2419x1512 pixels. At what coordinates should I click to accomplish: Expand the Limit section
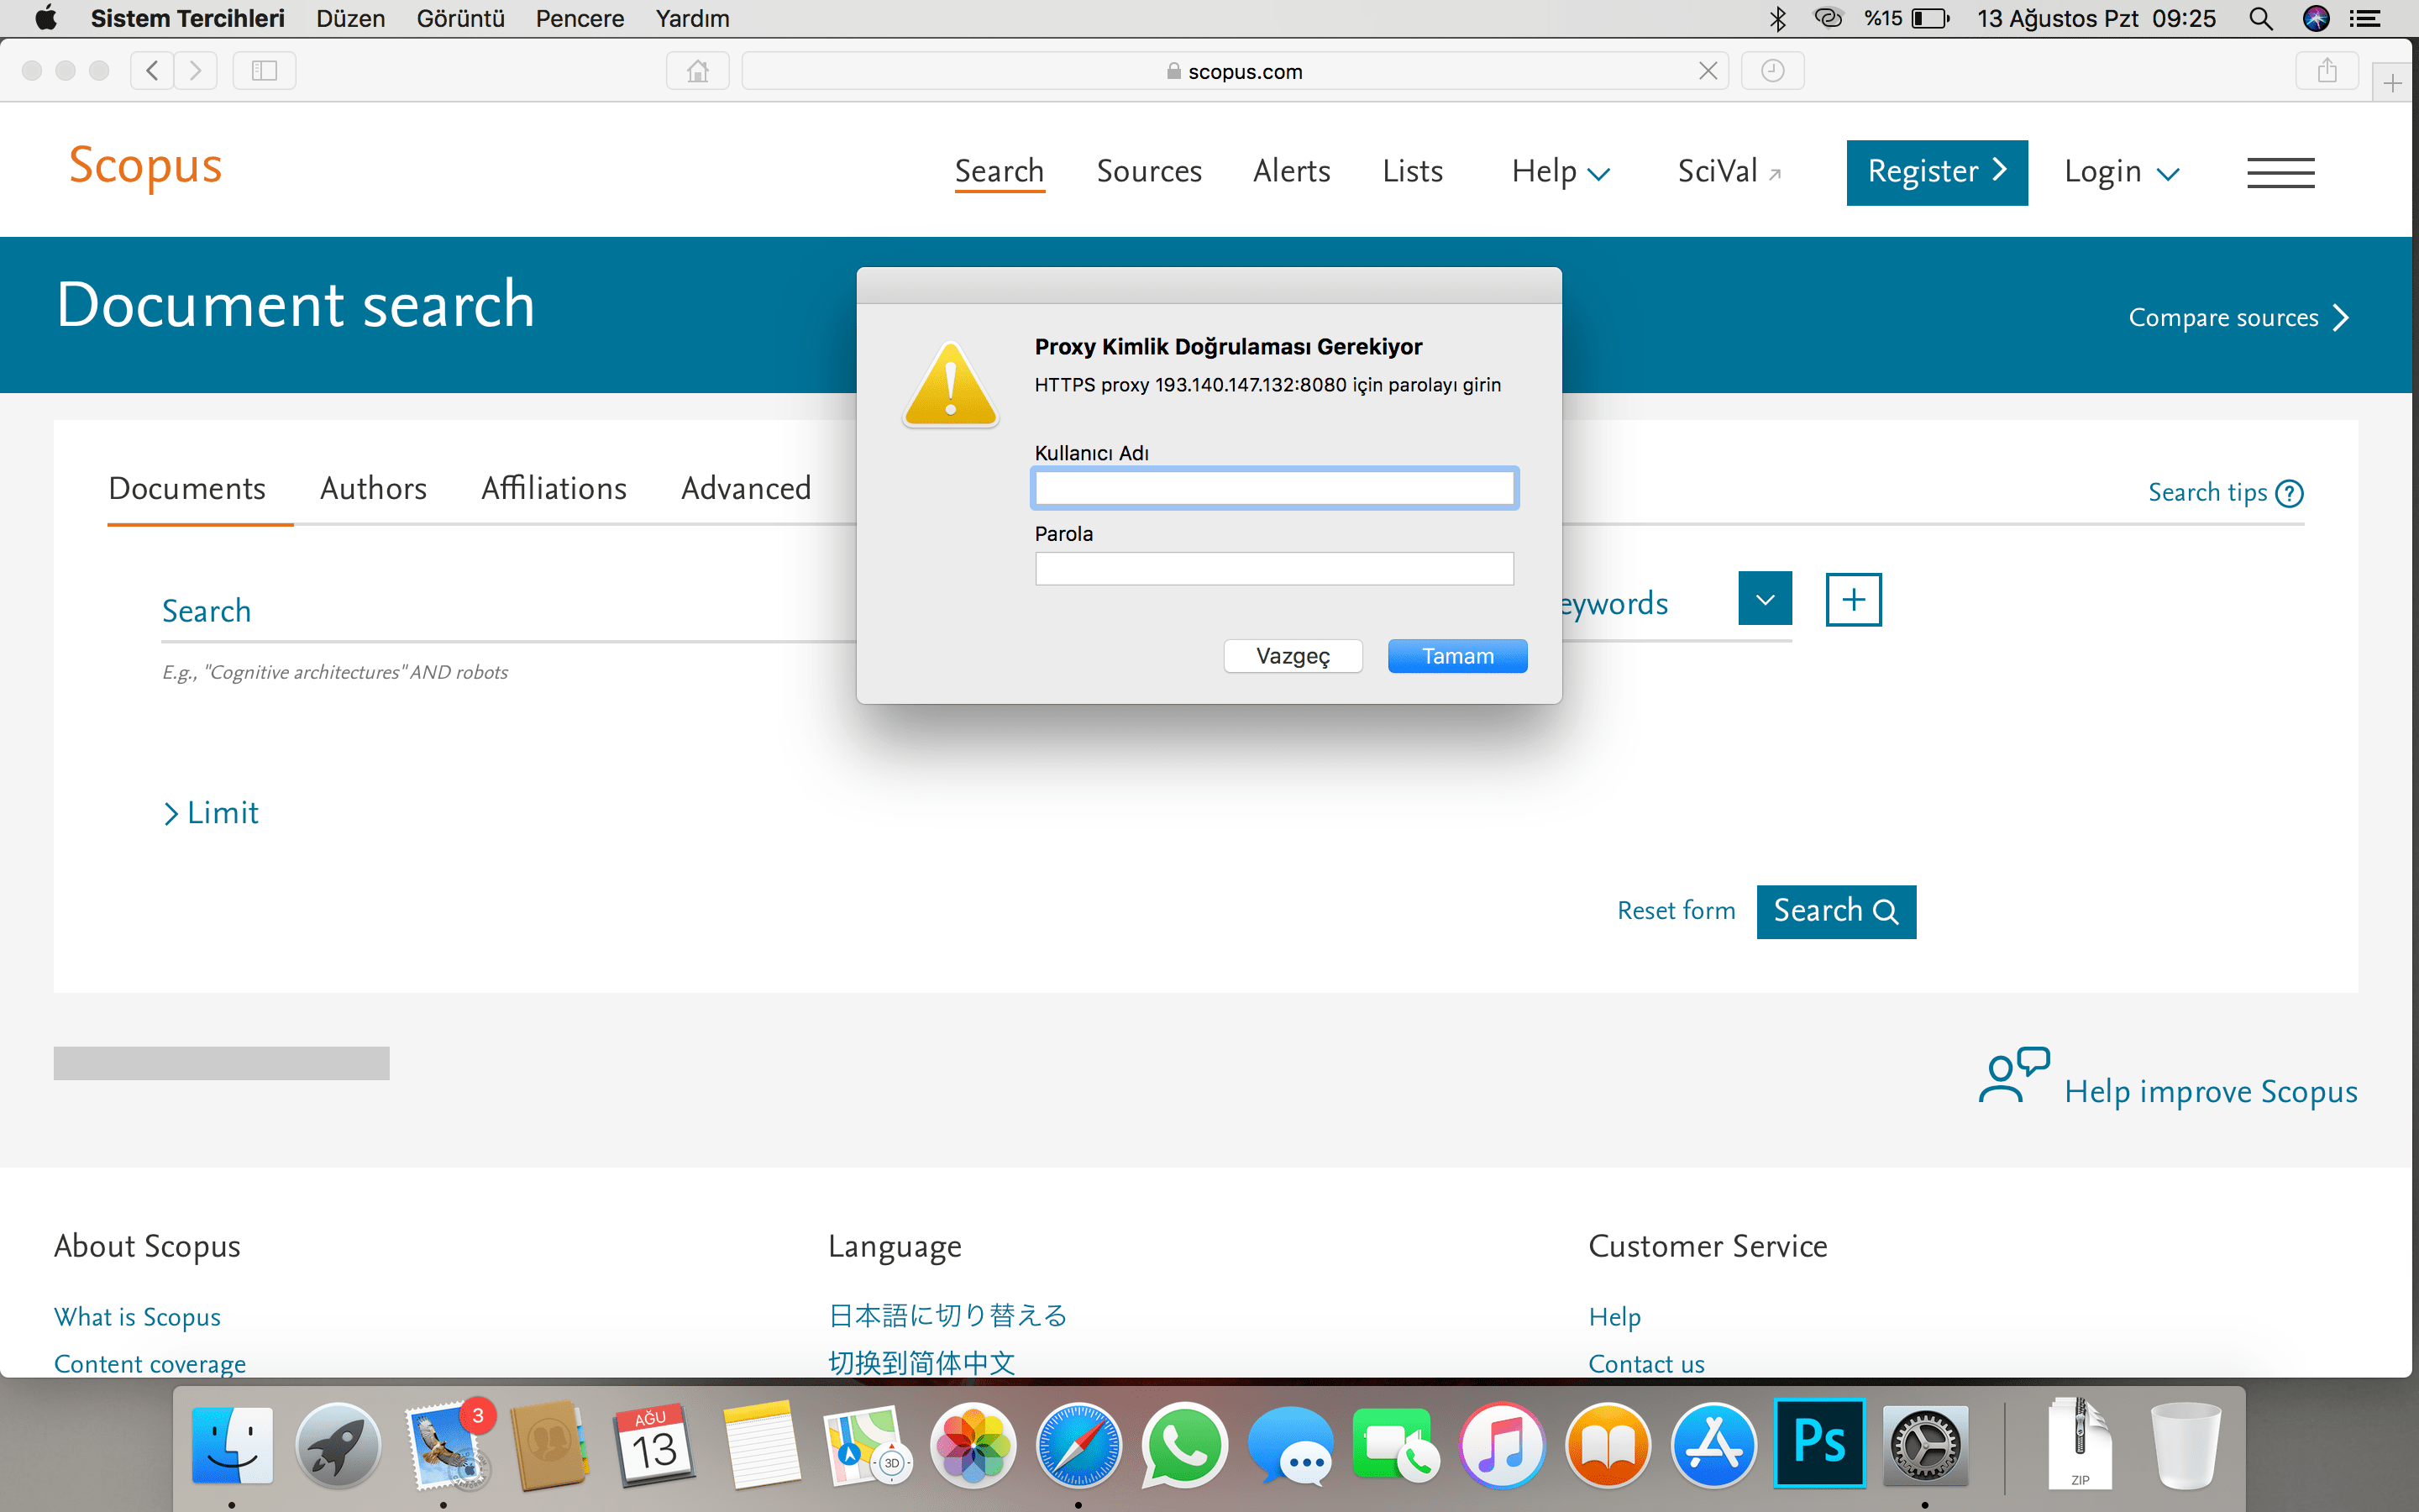[210, 812]
